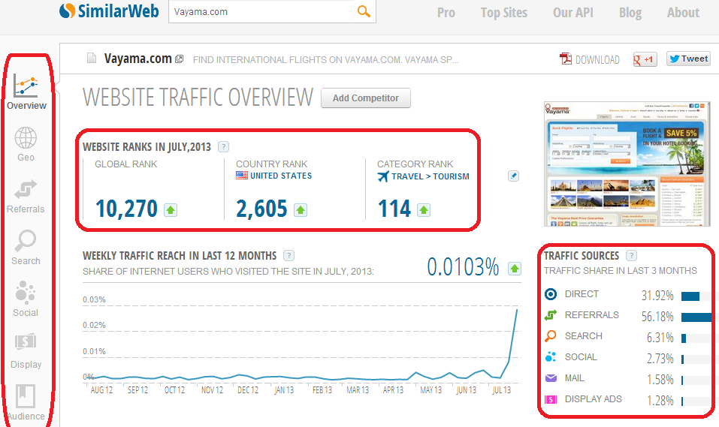719x427 pixels.
Task: Click the MAIL label in Traffic Sources
Action: (575, 378)
